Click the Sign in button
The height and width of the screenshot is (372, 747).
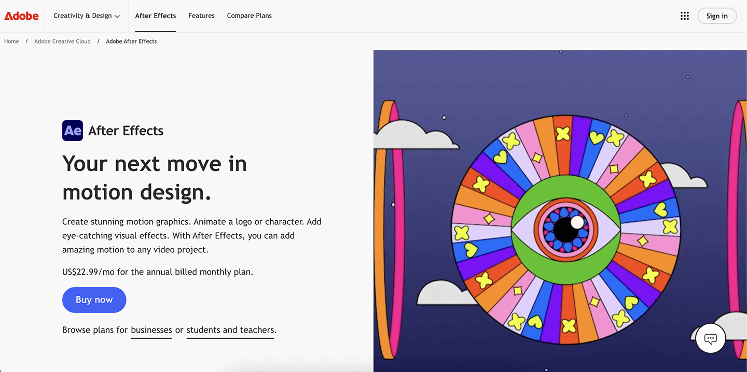[717, 16]
